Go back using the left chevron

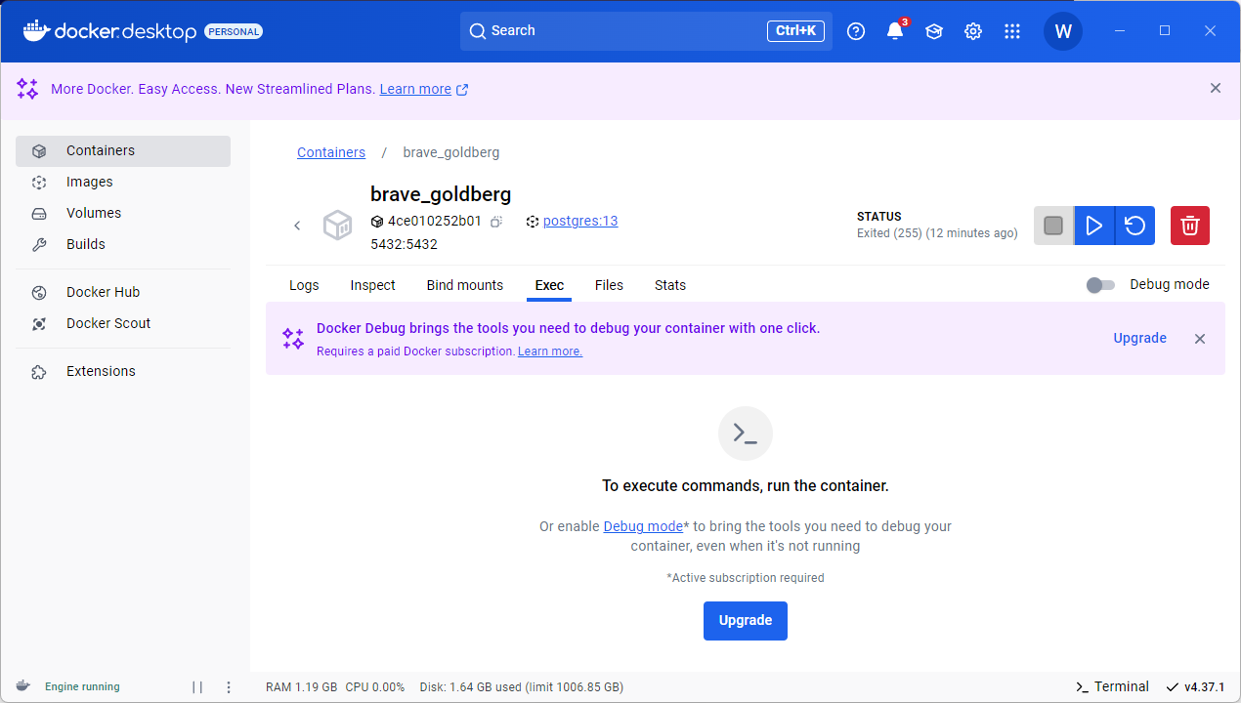(x=297, y=226)
